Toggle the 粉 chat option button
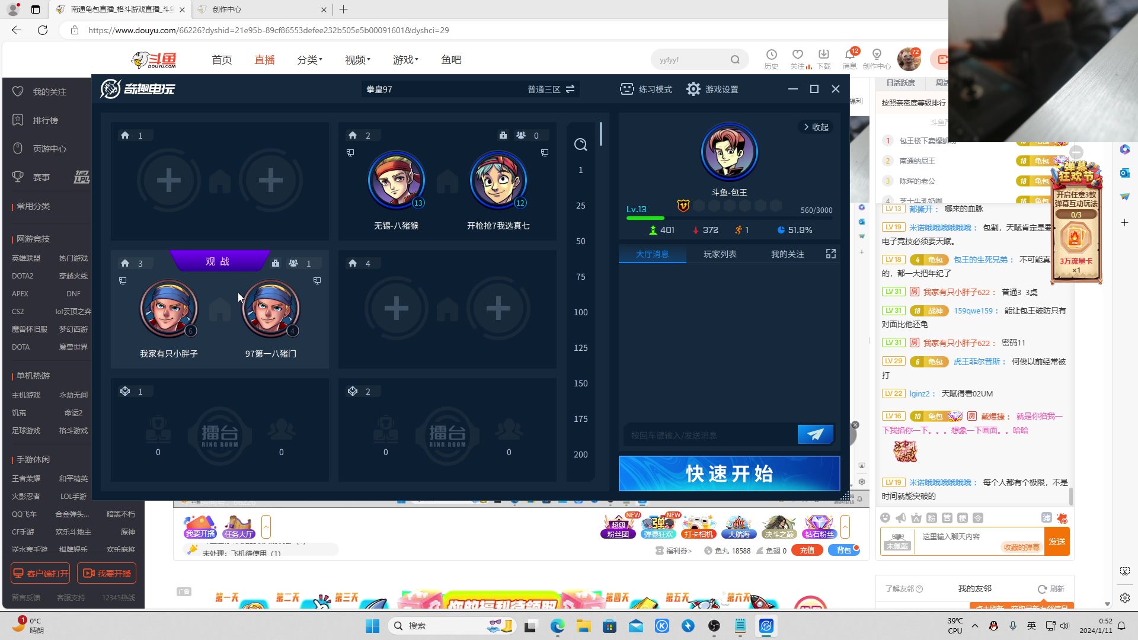Viewport: 1138px width, 640px height. pos(932,518)
